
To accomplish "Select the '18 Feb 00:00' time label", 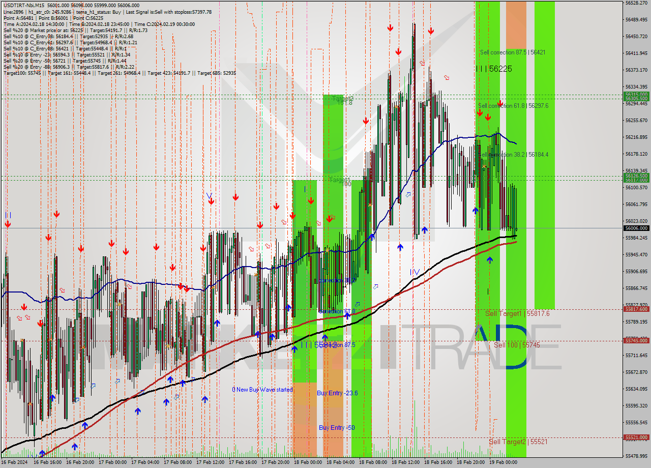I will [308, 462].
